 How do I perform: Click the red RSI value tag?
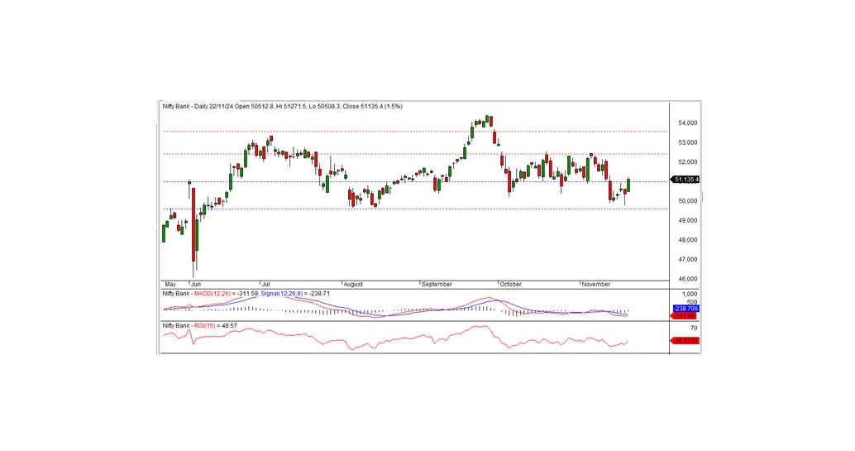pyautogui.click(x=685, y=341)
